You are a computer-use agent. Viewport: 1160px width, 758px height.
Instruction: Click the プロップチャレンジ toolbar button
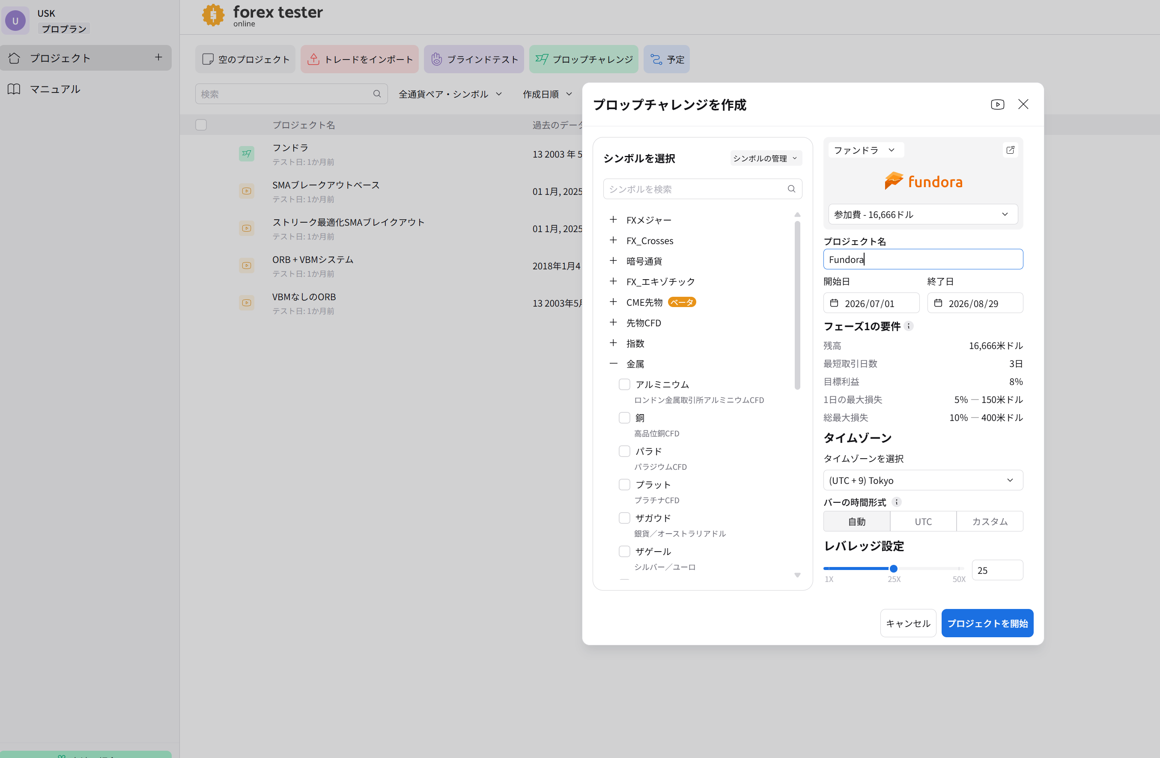click(x=583, y=59)
